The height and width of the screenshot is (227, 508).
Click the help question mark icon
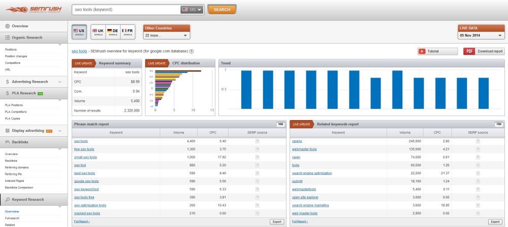coord(192,51)
